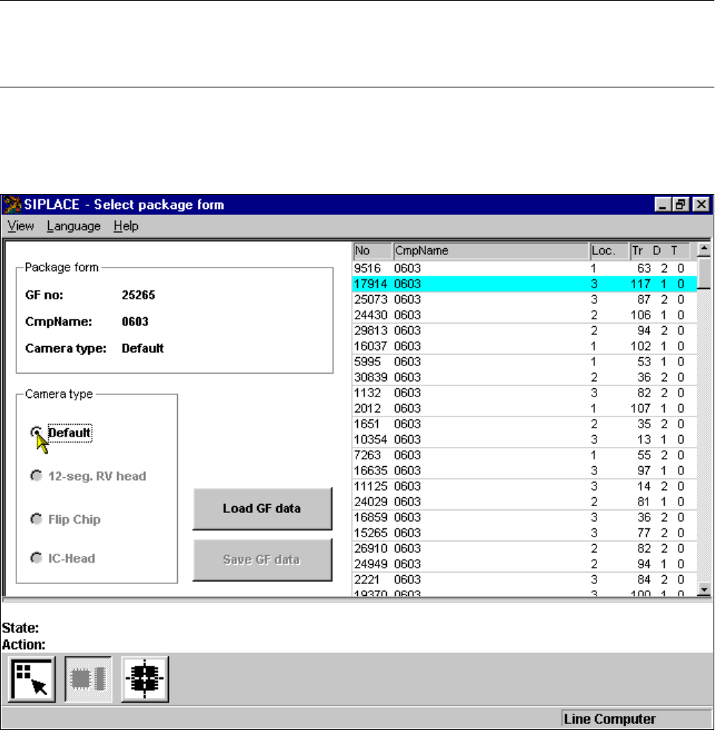Select list row 2012
The height and width of the screenshot is (730, 715).
[x=525, y=408]
